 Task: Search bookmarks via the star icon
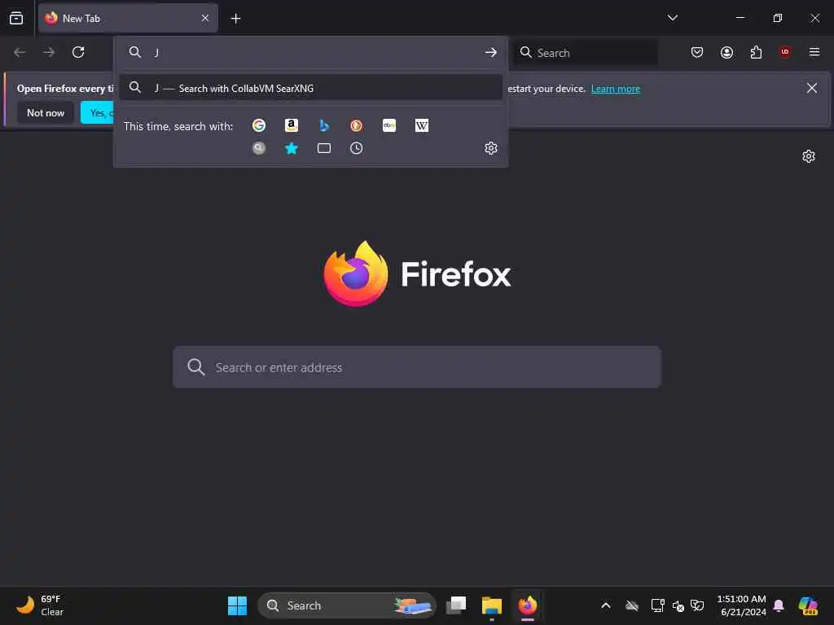coord(292,148)
